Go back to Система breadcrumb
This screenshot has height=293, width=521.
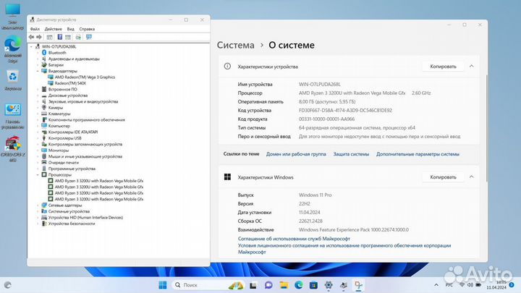point(236,45)
